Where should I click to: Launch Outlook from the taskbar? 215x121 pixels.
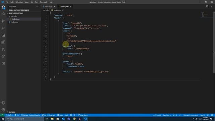[63, 119]
